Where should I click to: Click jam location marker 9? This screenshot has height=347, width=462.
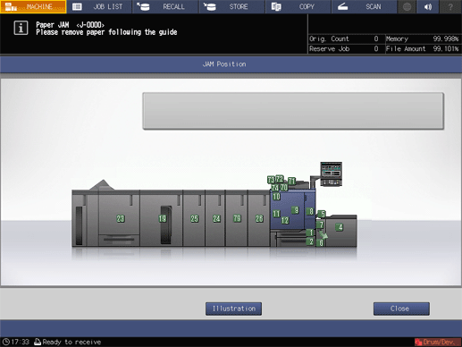click(295, 210)
